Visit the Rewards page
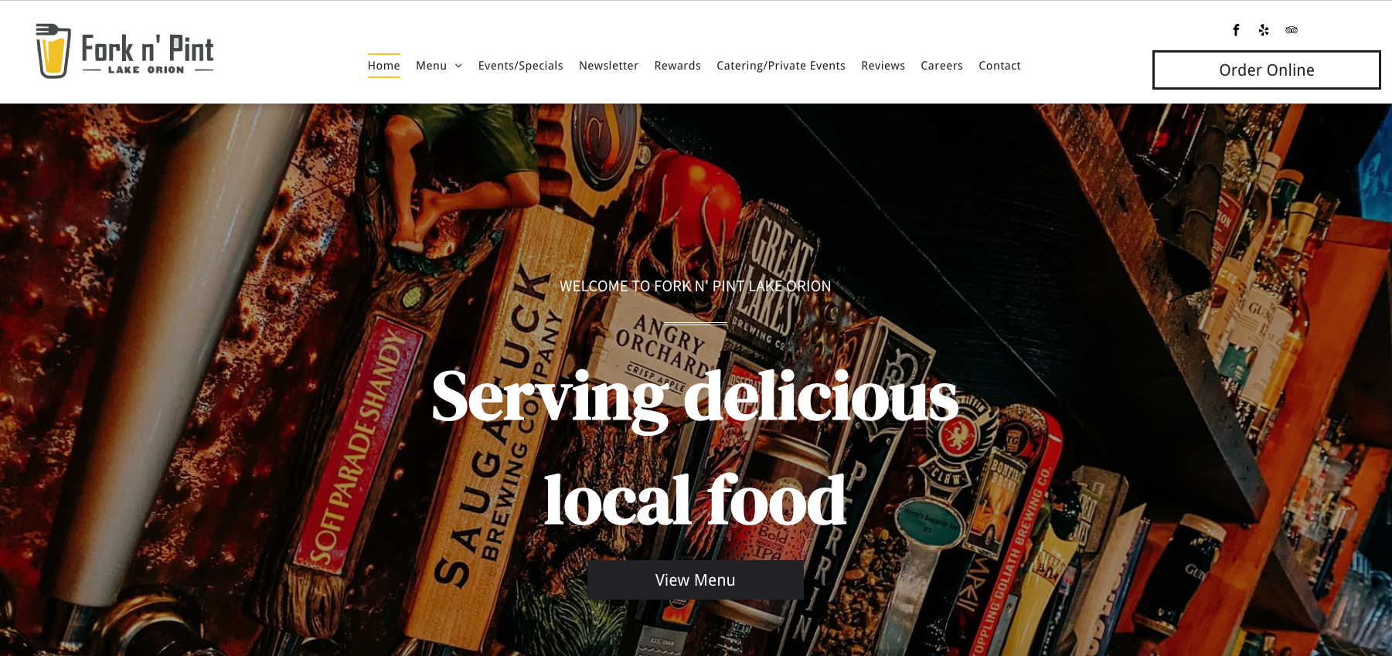Image resolution: width=1392 pixels, height=656 pixels. [677, 66]
